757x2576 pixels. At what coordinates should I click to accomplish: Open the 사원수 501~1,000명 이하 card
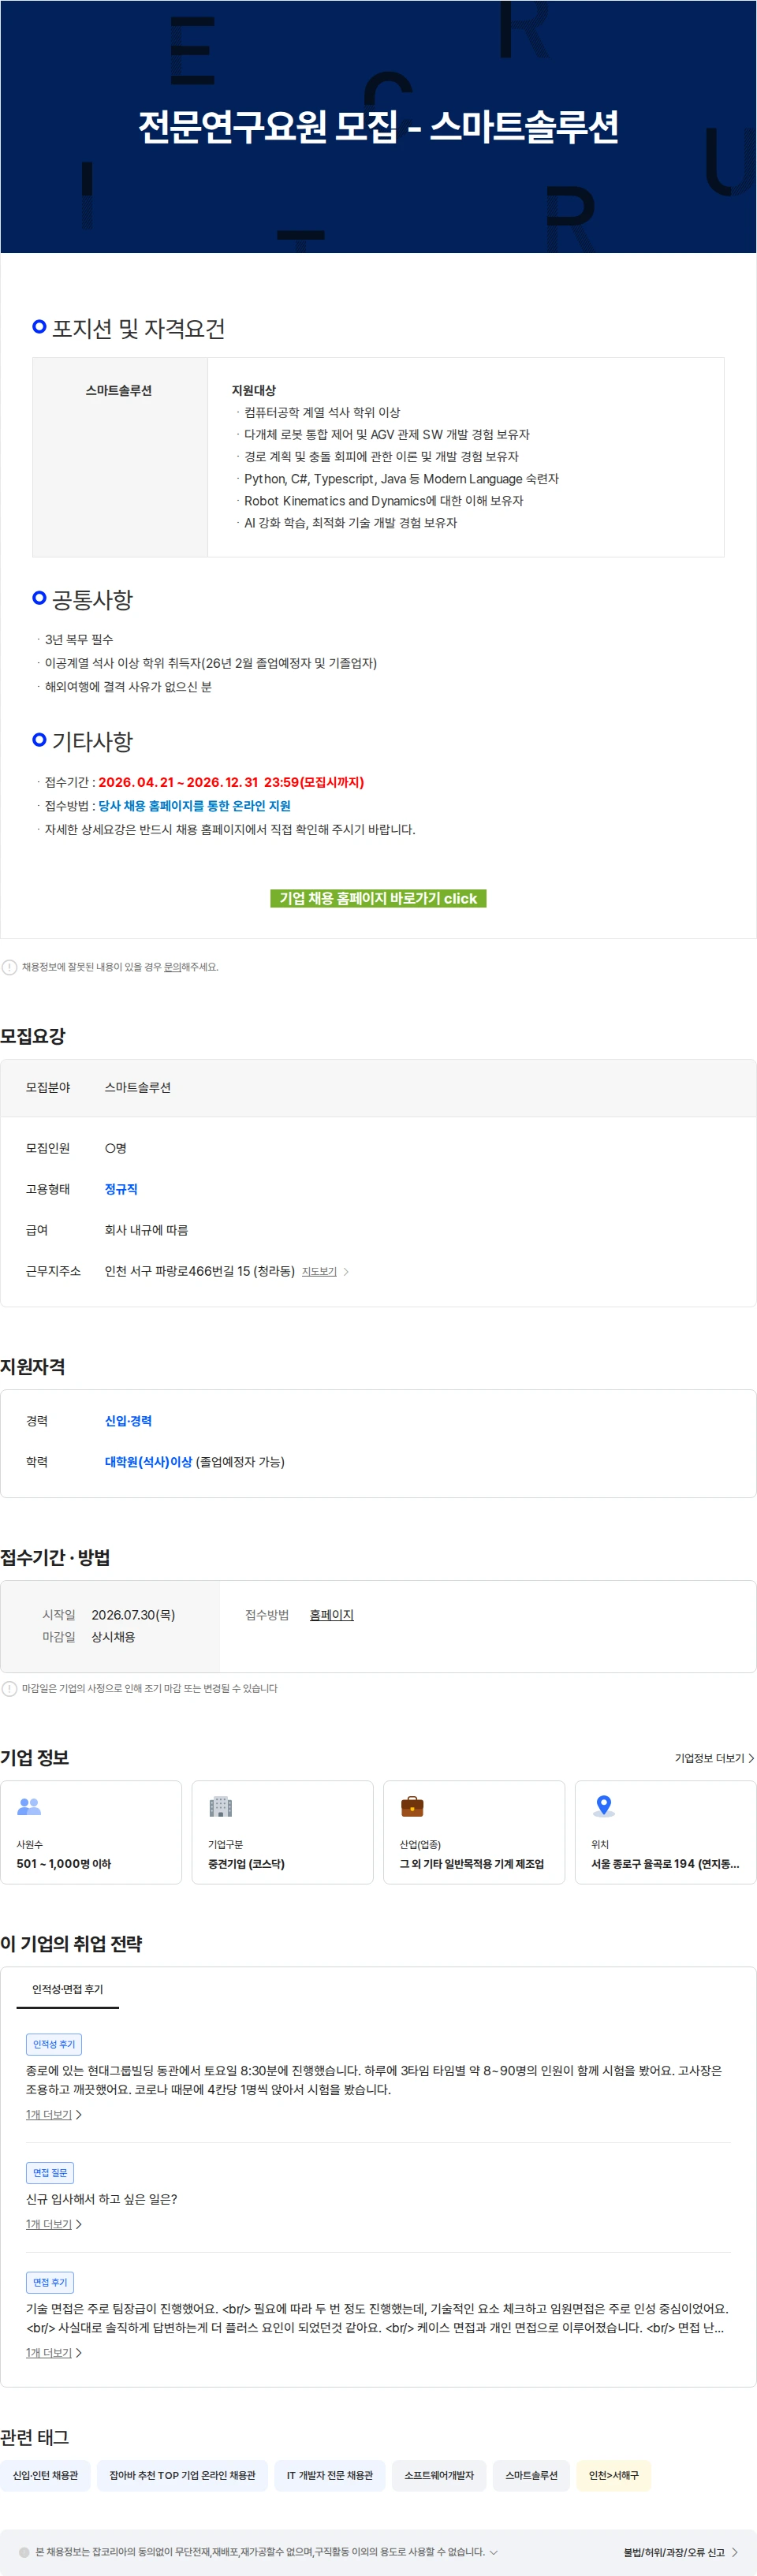tap(91, 1832)
